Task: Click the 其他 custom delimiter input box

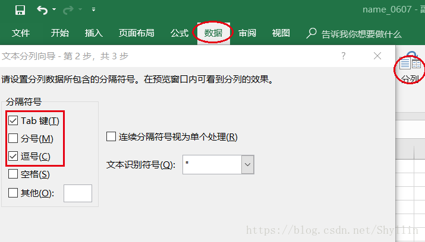Action: [x=78, y=193]
